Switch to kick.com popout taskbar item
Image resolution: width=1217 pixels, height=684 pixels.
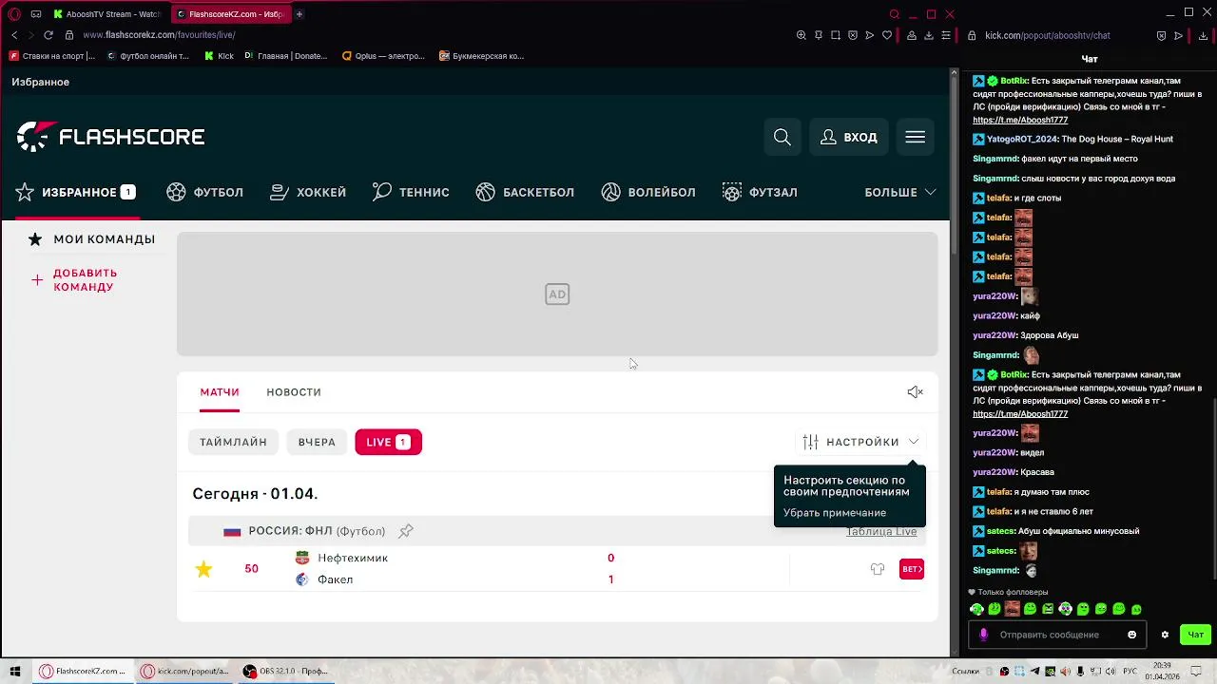pos(184,672)
